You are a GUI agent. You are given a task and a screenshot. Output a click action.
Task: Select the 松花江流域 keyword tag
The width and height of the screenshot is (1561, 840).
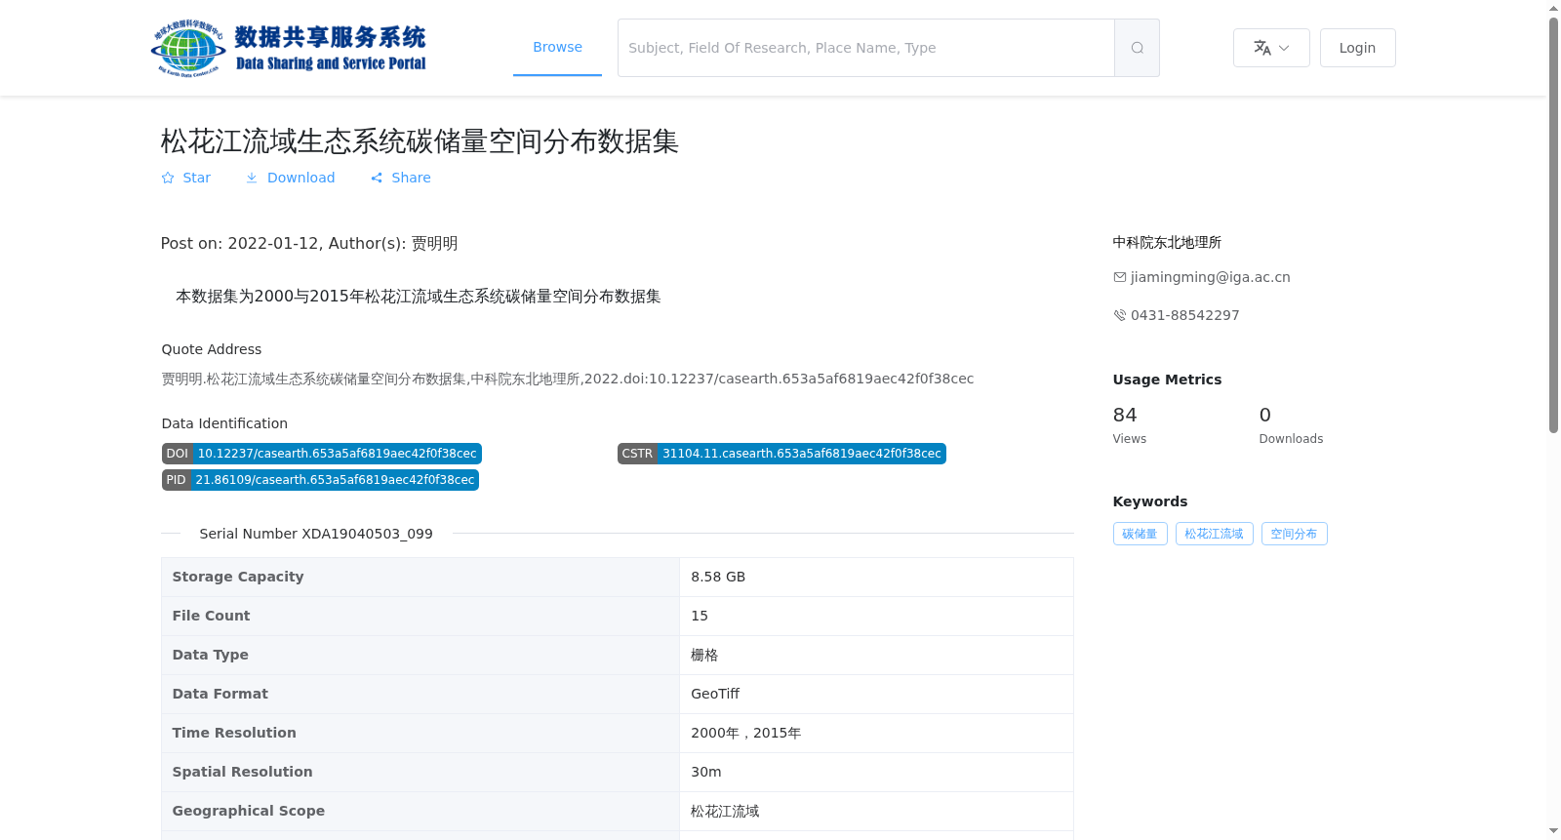click(x=1214, y=534)
